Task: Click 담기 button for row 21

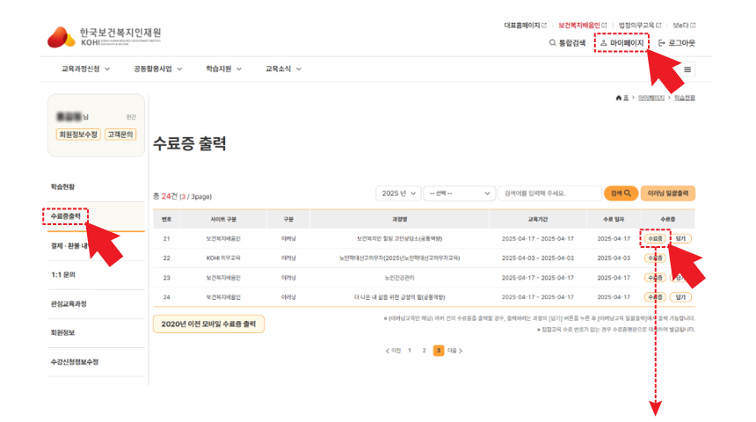Action: pos(680,239)
